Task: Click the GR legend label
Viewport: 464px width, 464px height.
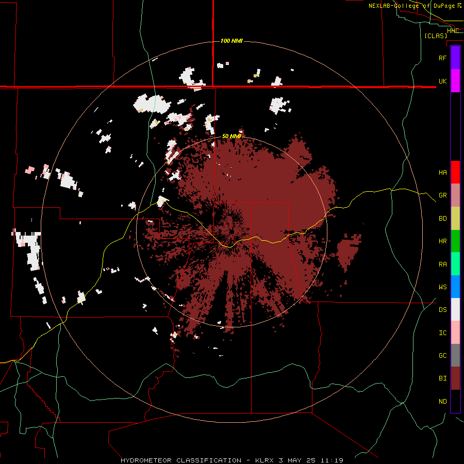Action: tap(442, 195)
